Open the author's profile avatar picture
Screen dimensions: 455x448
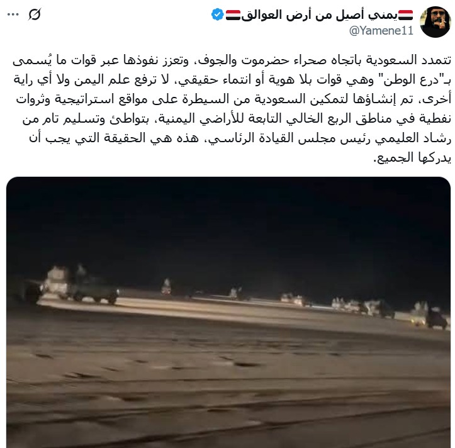[x=435, y=22]
